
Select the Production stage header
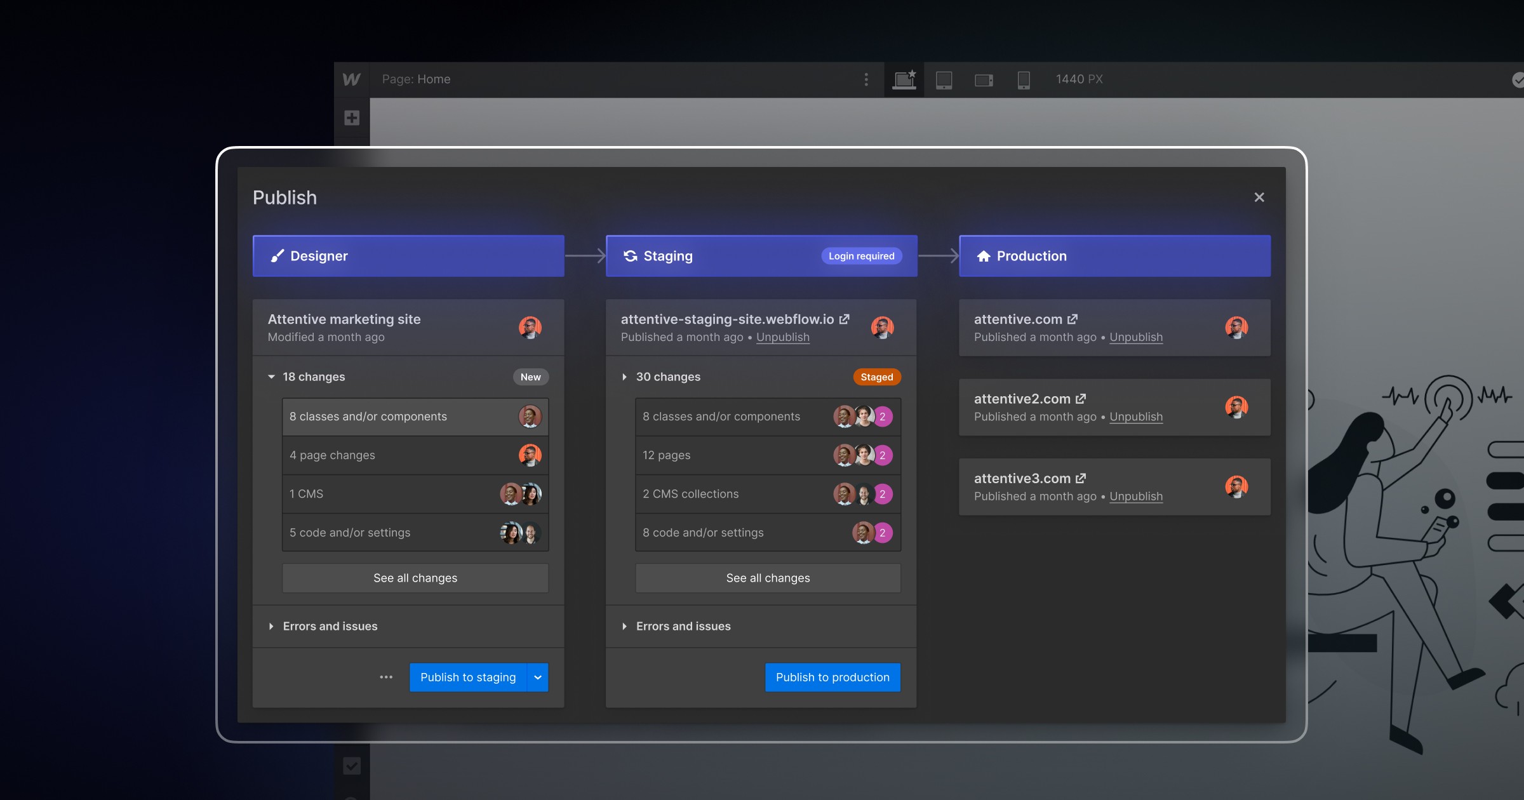pyautogui.click(x=1114, y=256)
